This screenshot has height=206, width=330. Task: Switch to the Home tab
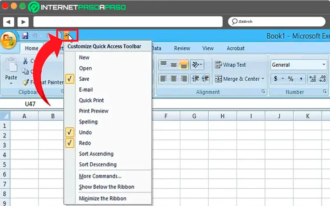32,48
